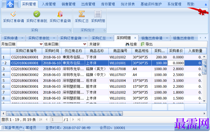Close the 采购明细 tab

[x=135, y=38]
